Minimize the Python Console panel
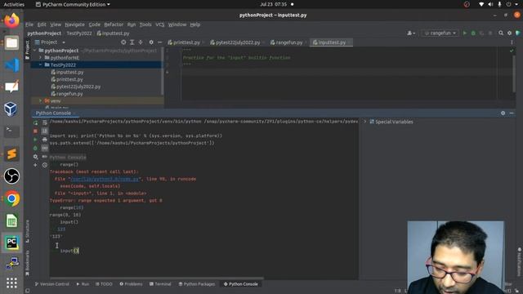This screenshot has height=294, width=523. tap(512, 114)
